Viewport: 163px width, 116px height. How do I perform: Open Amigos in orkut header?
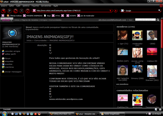point(44,20)
